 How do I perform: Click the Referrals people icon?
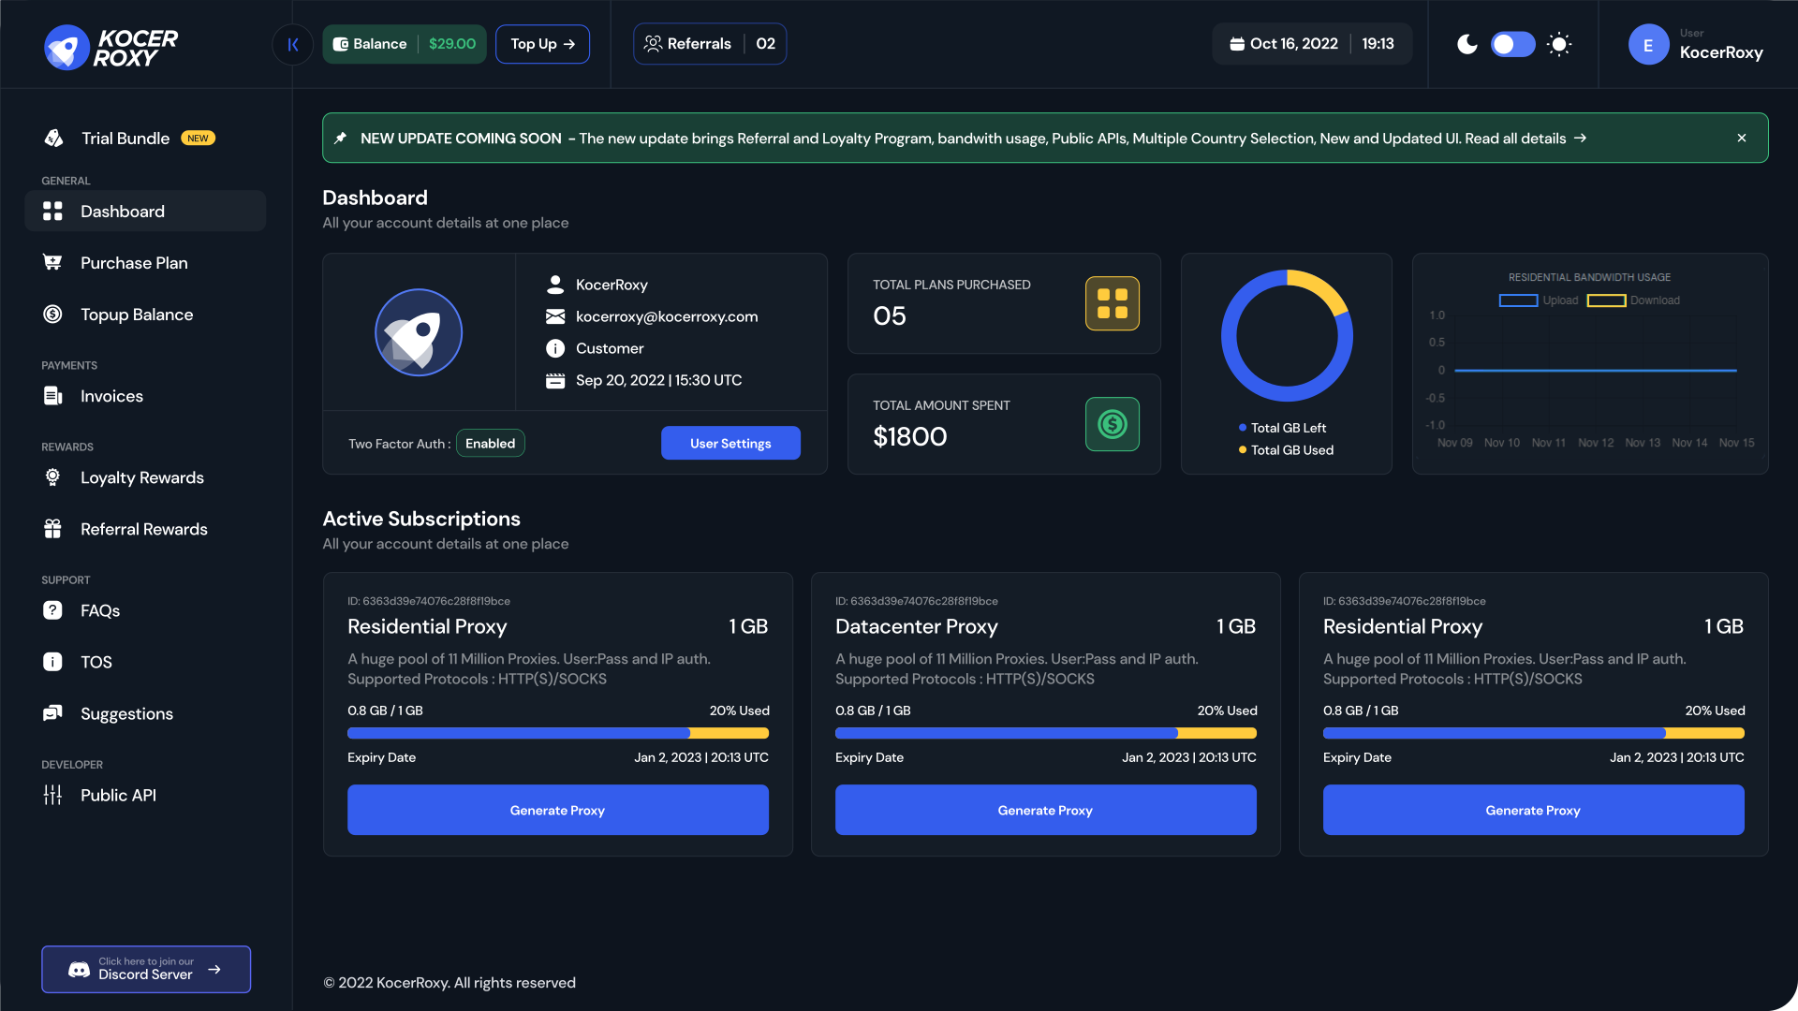coord(653,44)
